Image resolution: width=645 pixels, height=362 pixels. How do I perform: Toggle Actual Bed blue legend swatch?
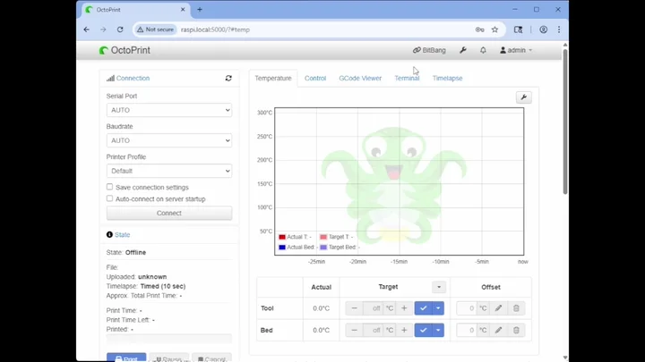pos(282,247)
